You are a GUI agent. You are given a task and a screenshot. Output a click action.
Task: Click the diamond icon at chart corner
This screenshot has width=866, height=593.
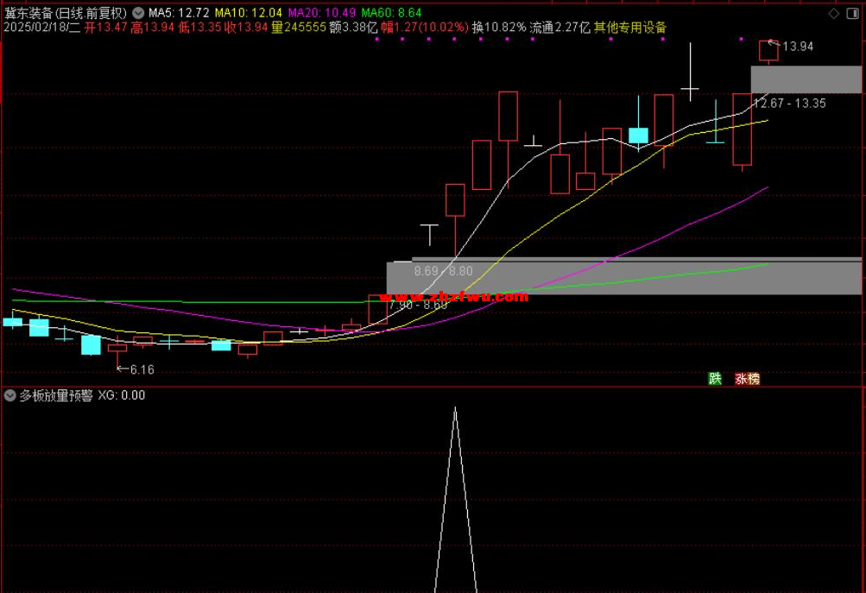point(834,13)
